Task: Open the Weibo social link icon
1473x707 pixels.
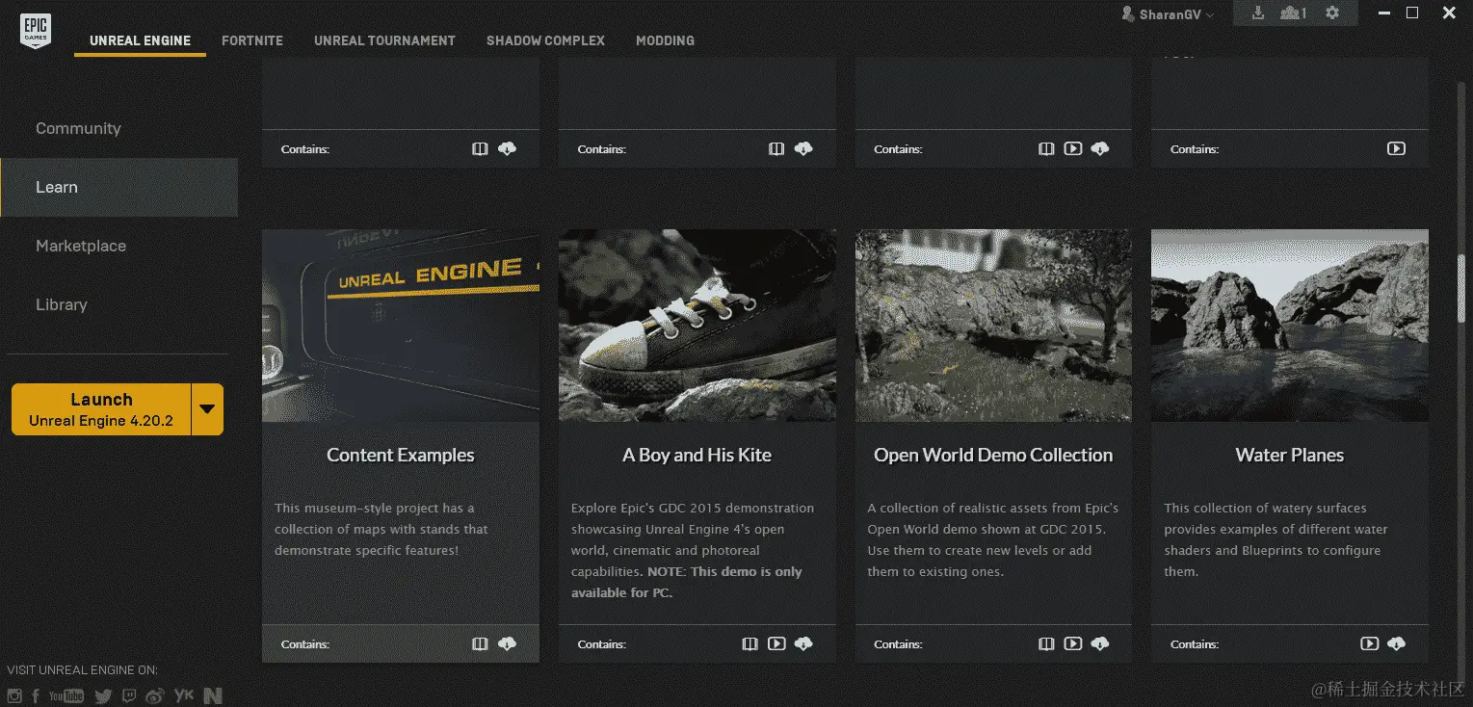Action: (155, 695)
